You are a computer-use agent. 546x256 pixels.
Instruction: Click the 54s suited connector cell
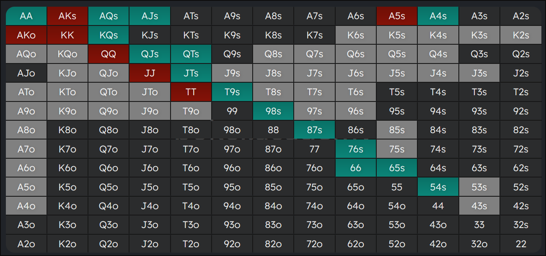click(x=438, y=187)
